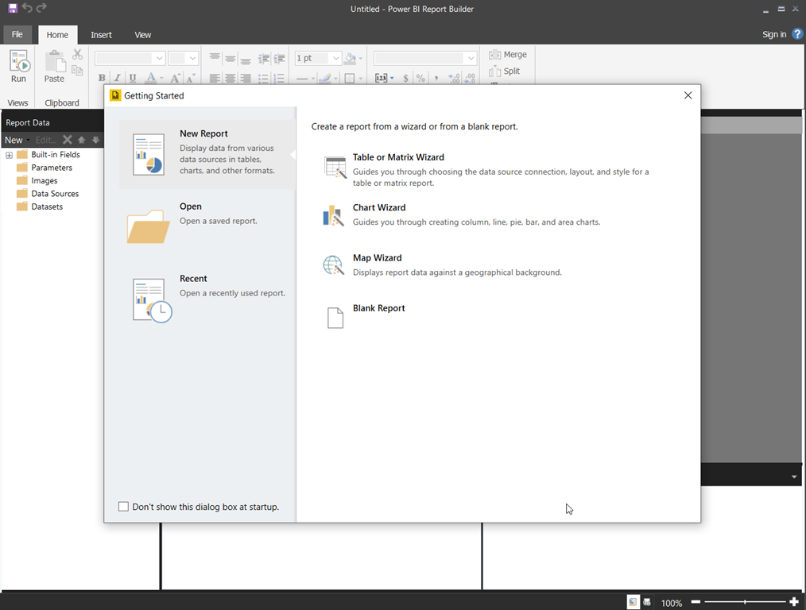This screenshot has width=806, height=610.
Task: Click the fill color paint bucket
Action: 351,58
